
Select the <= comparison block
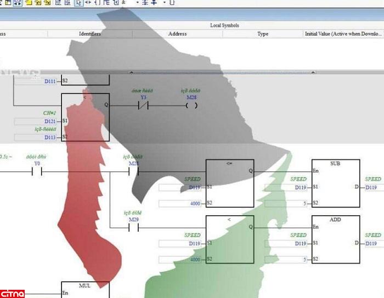point(230,184)
